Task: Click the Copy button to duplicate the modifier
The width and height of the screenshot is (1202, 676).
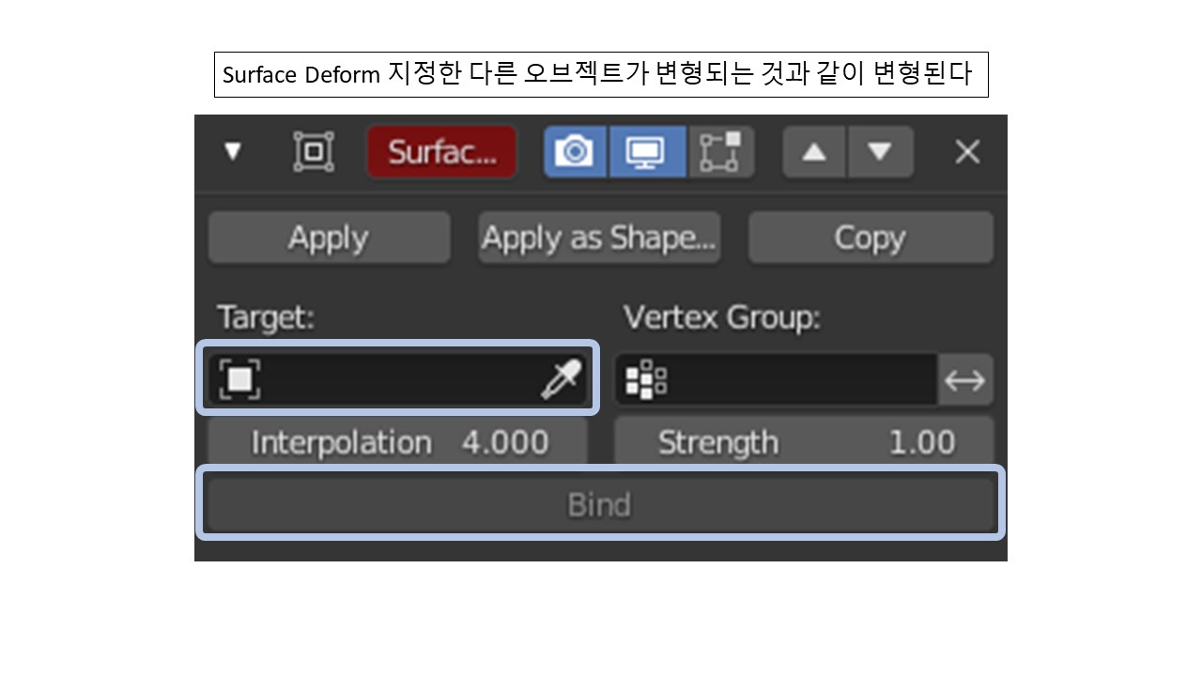Action: 870,238
